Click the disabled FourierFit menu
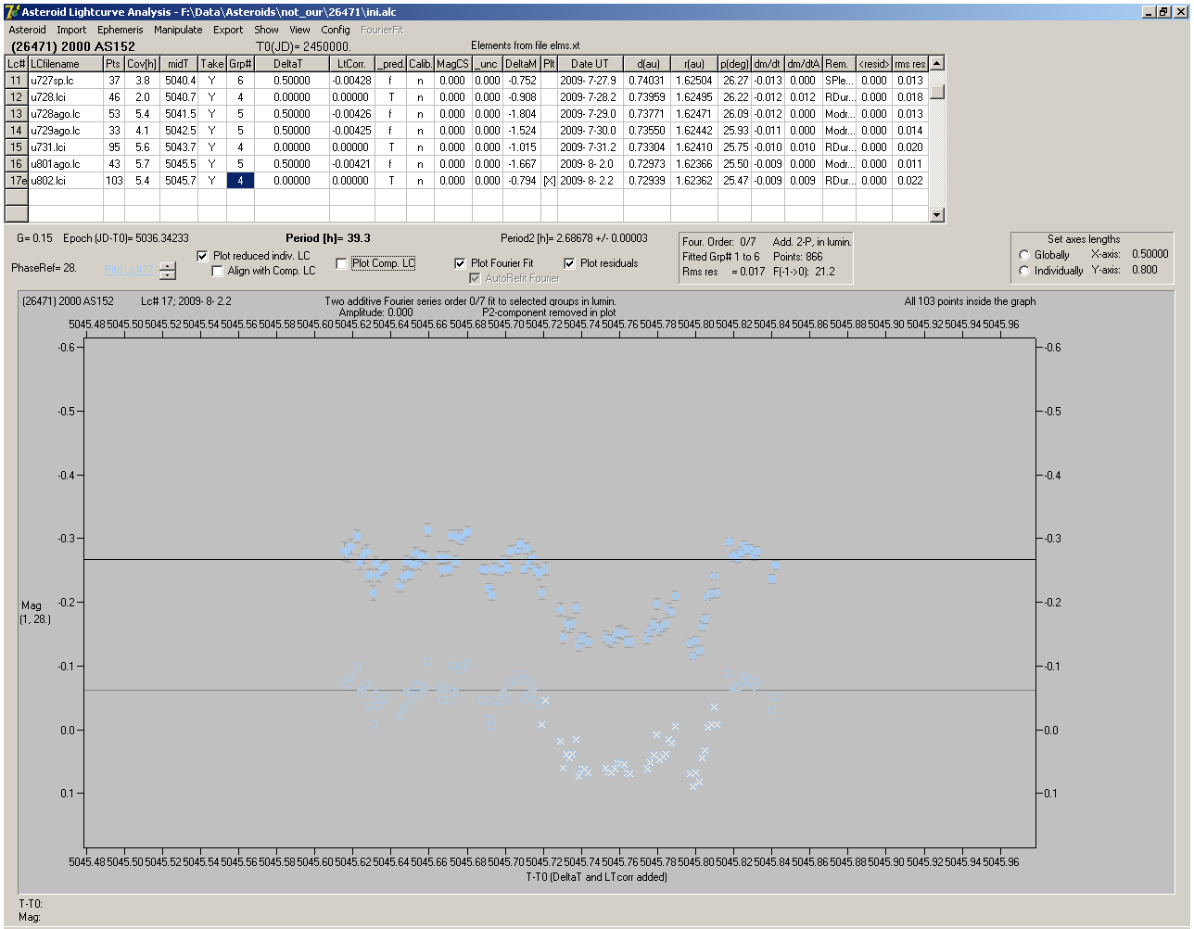Screen dimensions: 1194x929 click(382, 30)
